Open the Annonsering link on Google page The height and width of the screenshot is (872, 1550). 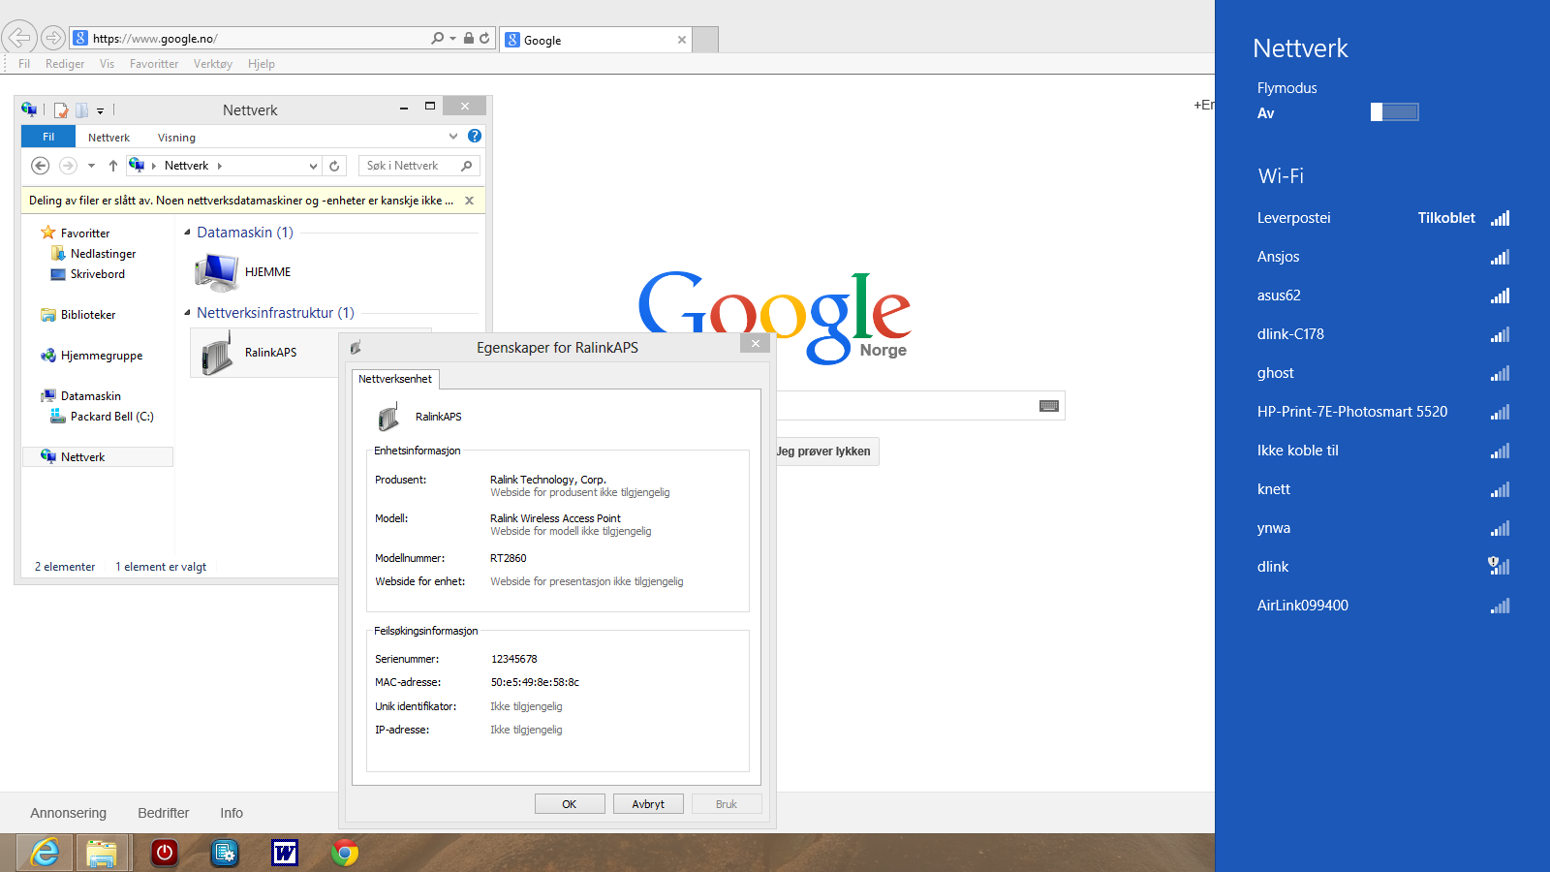point(68,813)
